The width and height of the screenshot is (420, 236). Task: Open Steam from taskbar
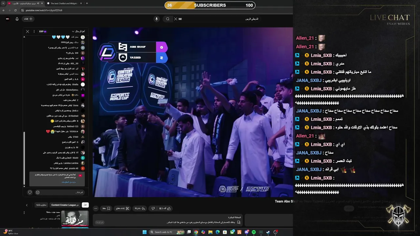tap(268, 232)
